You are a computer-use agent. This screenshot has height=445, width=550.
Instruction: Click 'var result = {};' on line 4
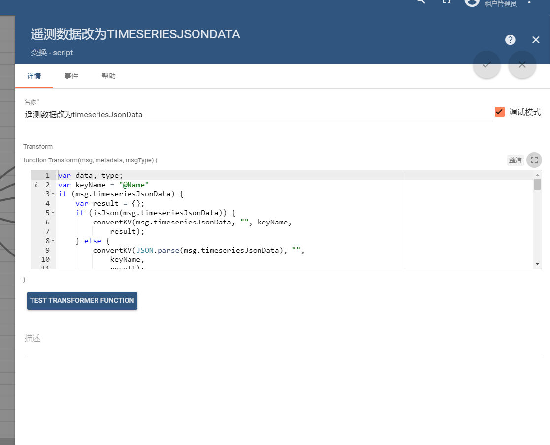[x=110, y=203]
